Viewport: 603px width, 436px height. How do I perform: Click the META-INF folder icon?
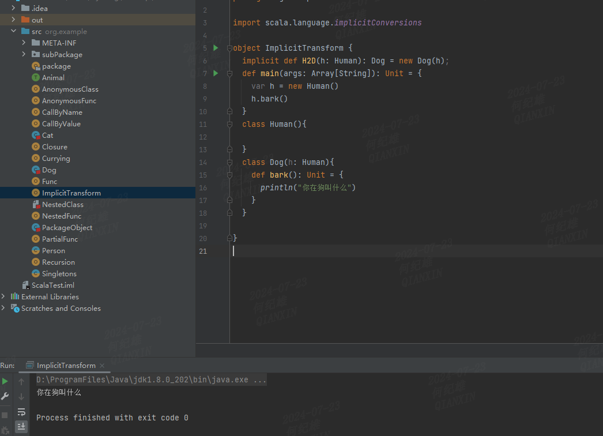tap(36, 43)
